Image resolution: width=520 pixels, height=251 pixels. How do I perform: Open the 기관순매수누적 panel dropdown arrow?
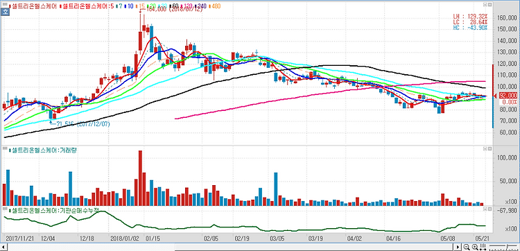(x=485, y=209)
